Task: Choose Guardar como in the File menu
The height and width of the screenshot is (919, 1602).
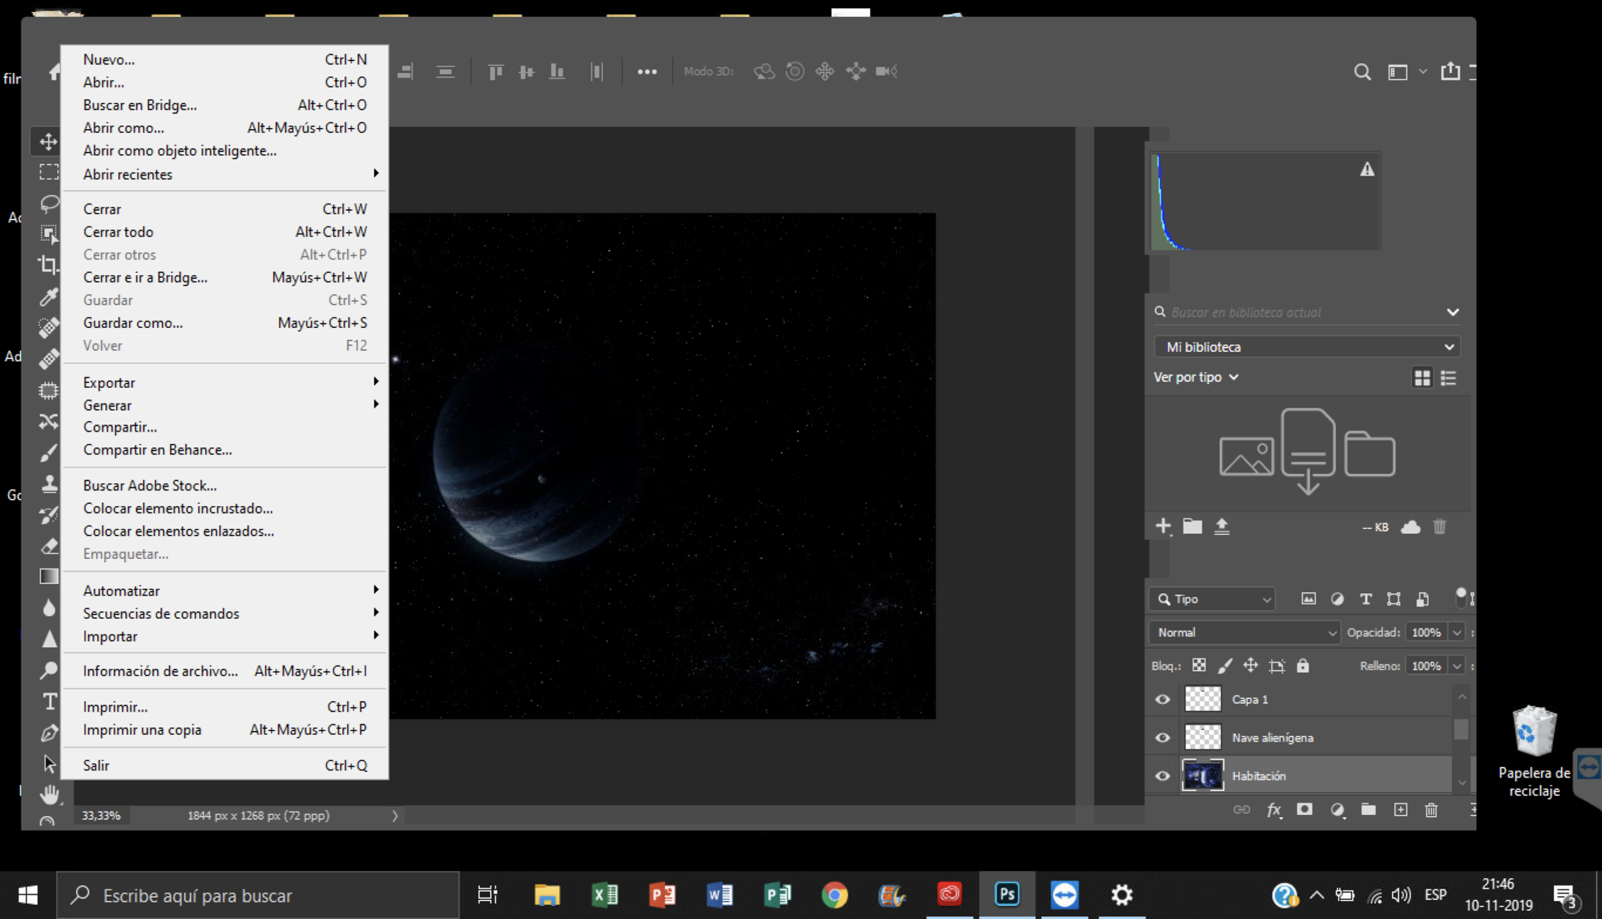Action: (133, 322)
